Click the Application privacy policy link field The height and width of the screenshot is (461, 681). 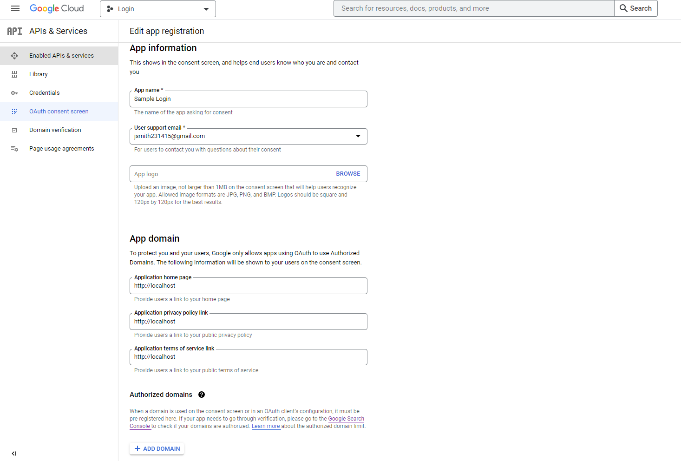(248, 322)
